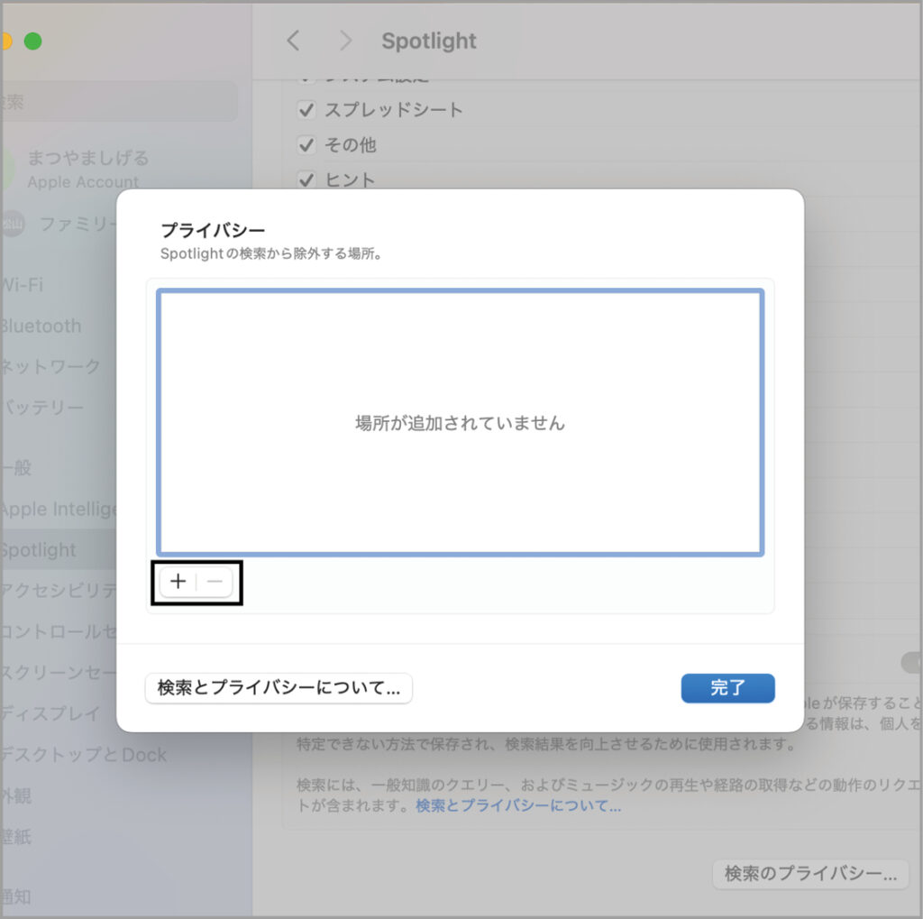
Task: Go forward with the right chevron
Action: click(x=345, y=41)
